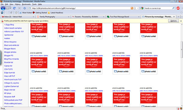
Task: Open the Latest Headlines feed bookmark
Action: [x=56, y=12]
